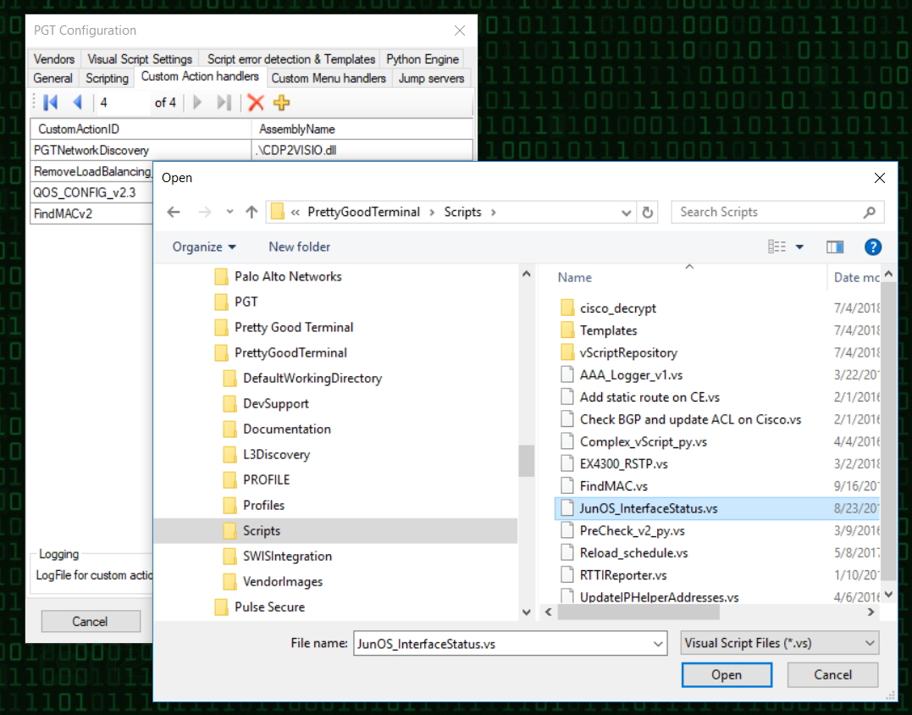912x715 pixels.
Task: Move to the first record in Custom Action handlers
Action: [x=48, y=103]
